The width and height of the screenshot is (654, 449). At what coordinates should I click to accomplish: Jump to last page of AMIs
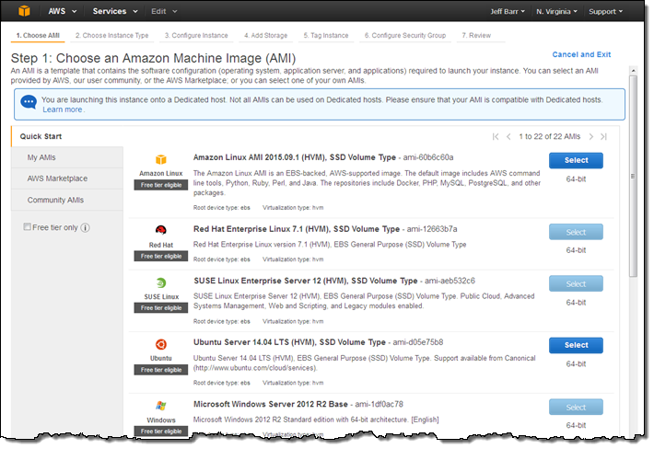pyautogui.click(x=604, y=136)
